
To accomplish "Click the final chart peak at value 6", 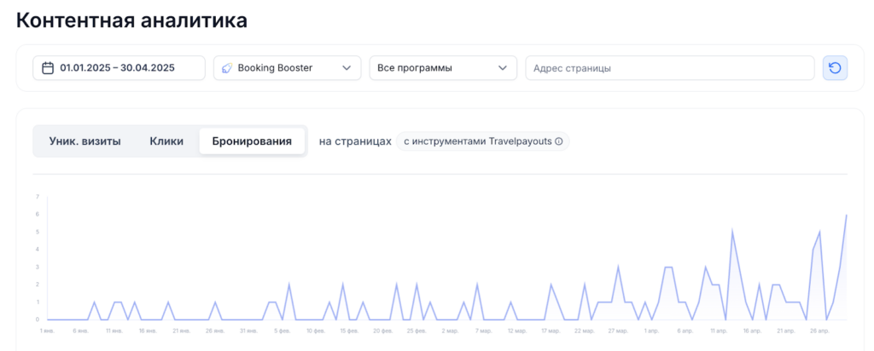I will [846, 215].
